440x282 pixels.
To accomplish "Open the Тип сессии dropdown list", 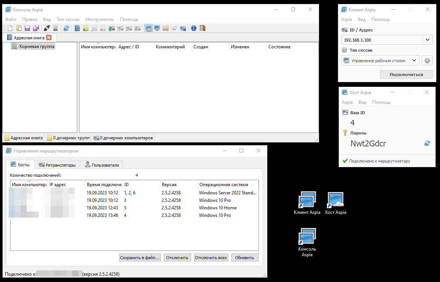I will pyautogui.click(x=414, y=60).
